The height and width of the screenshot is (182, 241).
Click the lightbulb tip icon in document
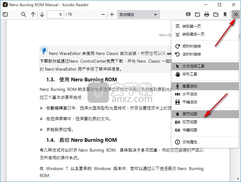click(x=44, y=50)
